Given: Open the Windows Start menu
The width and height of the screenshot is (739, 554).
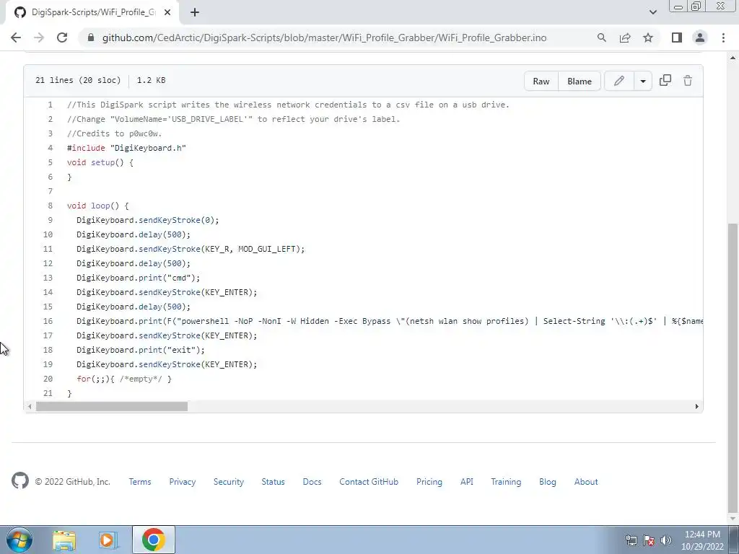Looking at the screenshot, I should click(19, 540).
